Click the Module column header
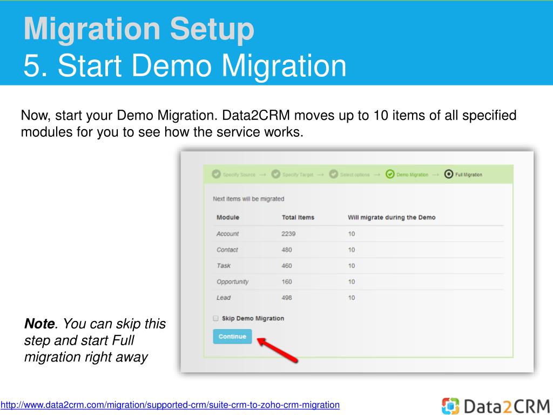This screenshot has height=415, width=553. click(228, 217)
